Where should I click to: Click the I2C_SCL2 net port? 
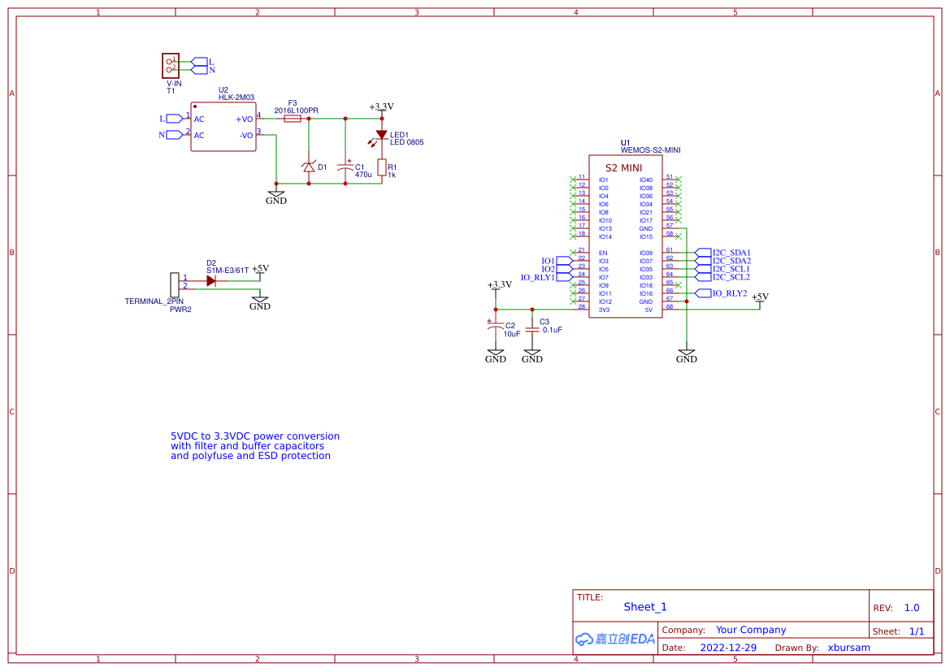click(722, 277)
